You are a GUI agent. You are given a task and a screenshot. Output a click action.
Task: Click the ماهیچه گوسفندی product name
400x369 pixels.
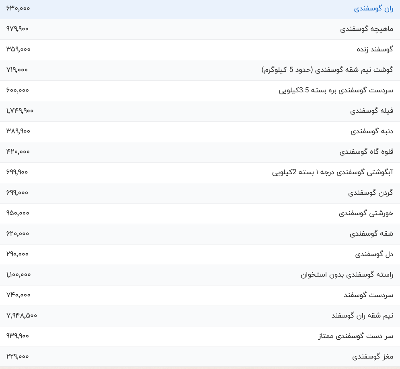367,29
